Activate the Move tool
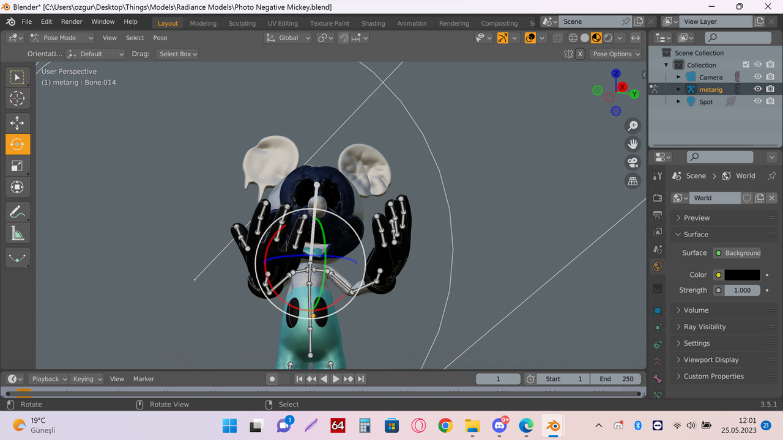This screenshot has height=440, width=783. point(17,123)
